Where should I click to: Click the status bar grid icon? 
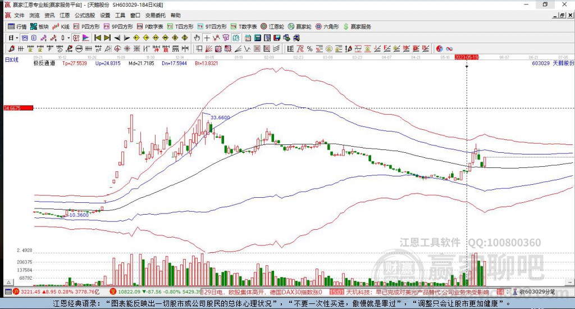coord(8,292)
